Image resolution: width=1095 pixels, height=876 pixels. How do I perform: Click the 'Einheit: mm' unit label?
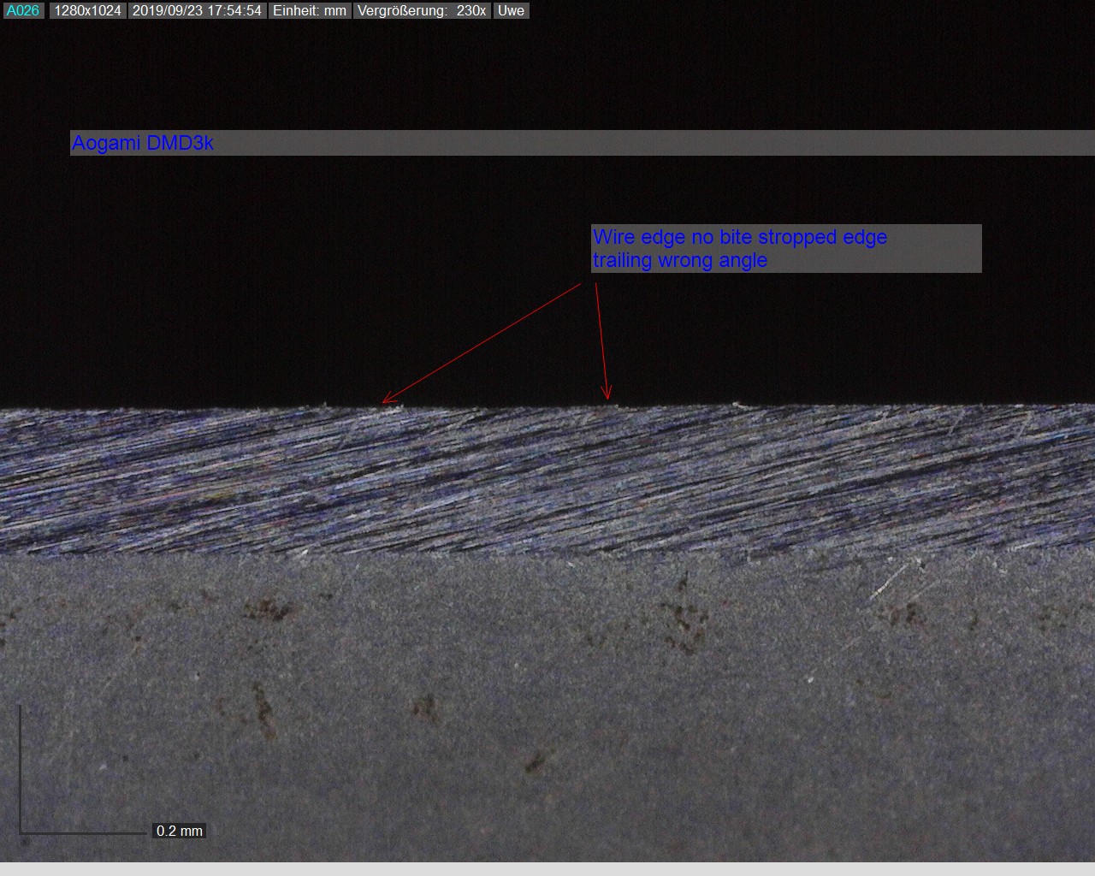(x=310, y=11)
